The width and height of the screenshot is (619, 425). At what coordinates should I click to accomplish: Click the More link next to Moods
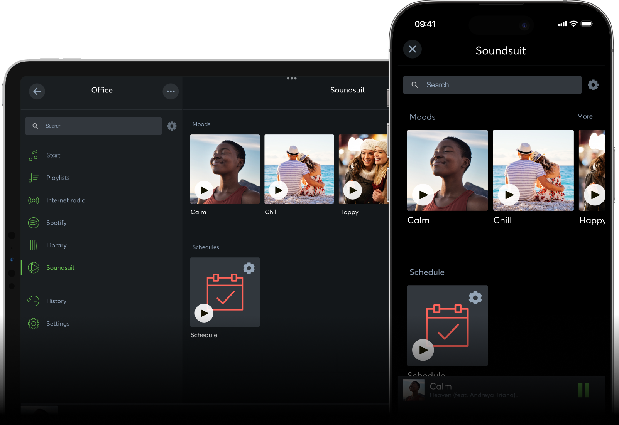coord(585,116)
